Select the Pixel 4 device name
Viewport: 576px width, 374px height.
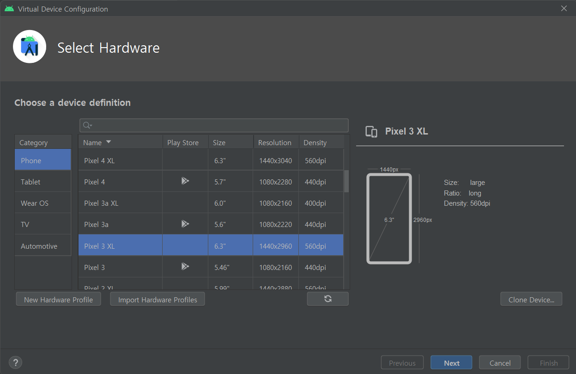click(94, 182)
